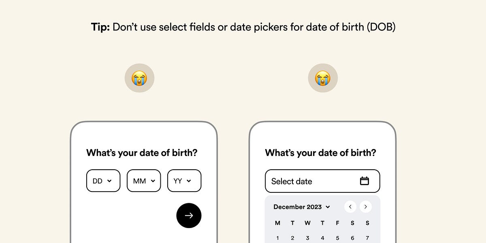Click the left crying emoji icon

pyautogui.click(x=139, y=78)
